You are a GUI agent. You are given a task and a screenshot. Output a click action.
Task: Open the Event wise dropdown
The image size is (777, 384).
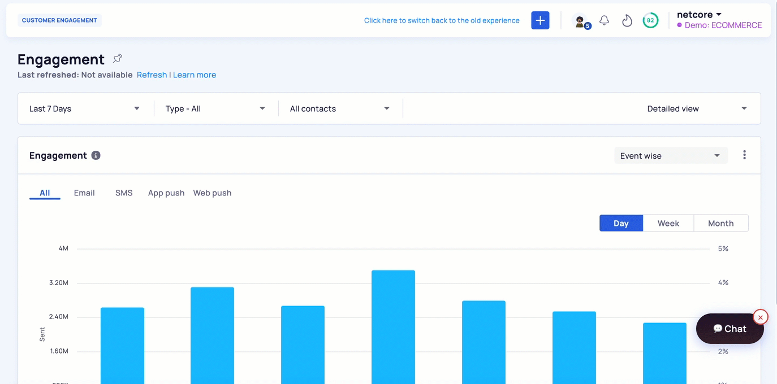point(671,156)
